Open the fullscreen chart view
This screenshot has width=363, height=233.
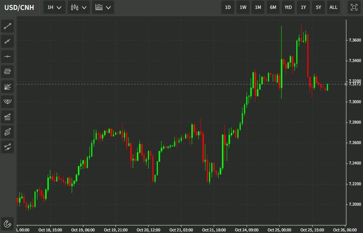coord(354,8)
